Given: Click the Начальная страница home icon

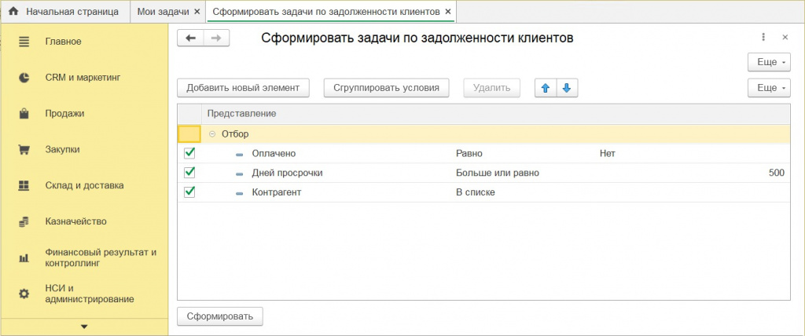Looking at the screenshot, I should (x=13, y=12).
